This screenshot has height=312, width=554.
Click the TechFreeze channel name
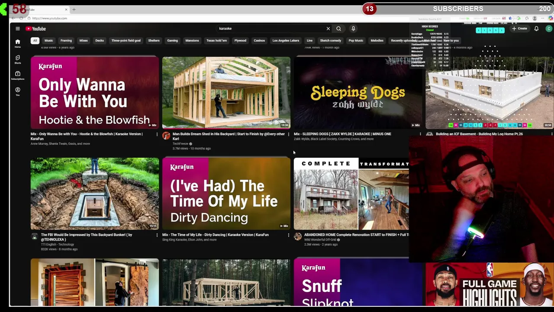pos(180,143)
